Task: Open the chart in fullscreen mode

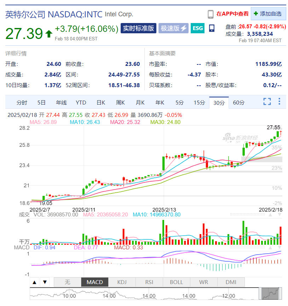Action: coord(267,102)
